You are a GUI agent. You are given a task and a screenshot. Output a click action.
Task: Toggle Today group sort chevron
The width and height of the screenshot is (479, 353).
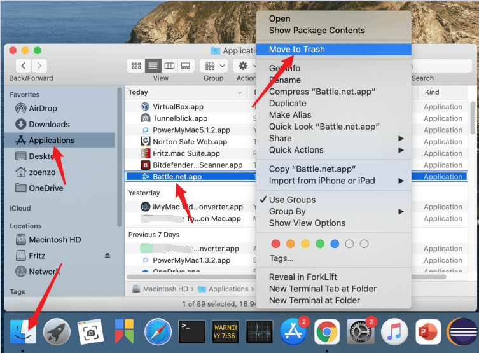240,92
